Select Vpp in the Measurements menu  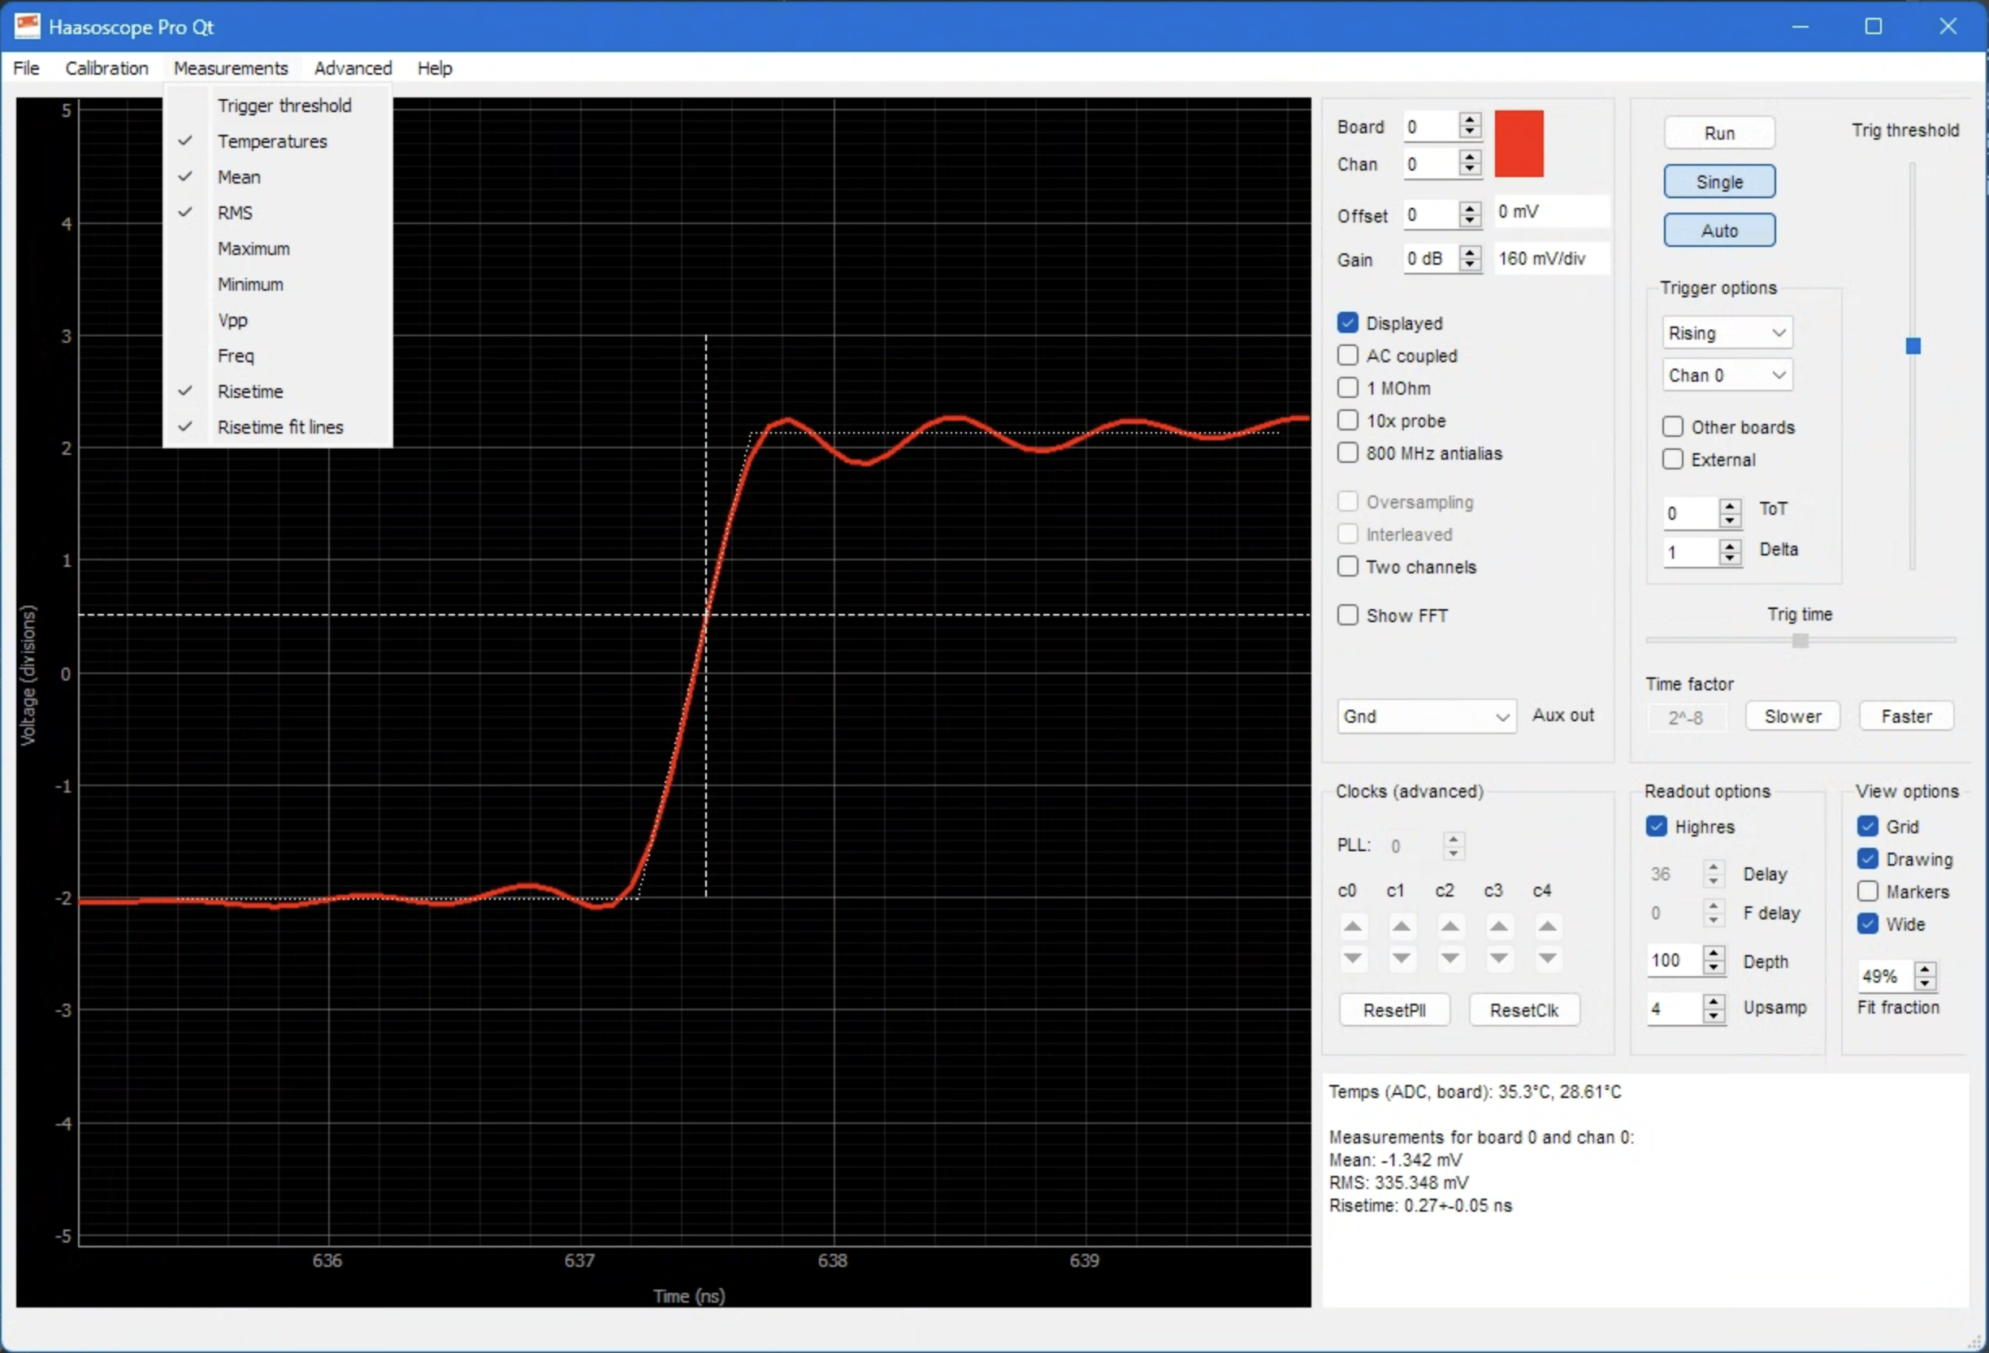point(233,320)
